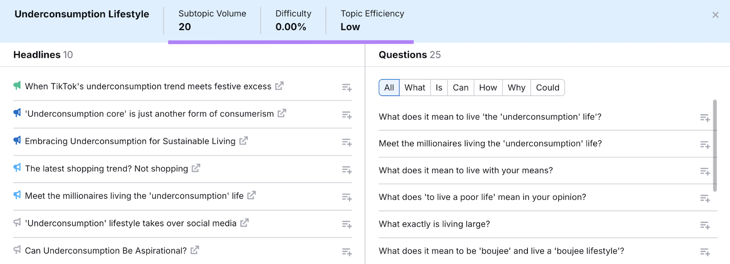Add 'When TikTok's underconsumption trend' headline to list
The image size is (730, 264).
coord(347,87)
